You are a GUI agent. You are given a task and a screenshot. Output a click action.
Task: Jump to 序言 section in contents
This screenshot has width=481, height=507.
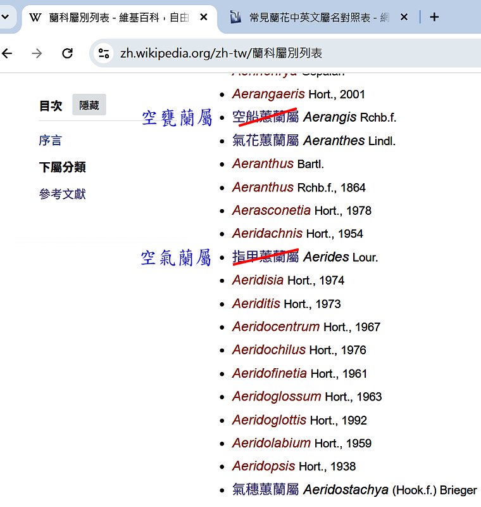click(x=51, y=141)
